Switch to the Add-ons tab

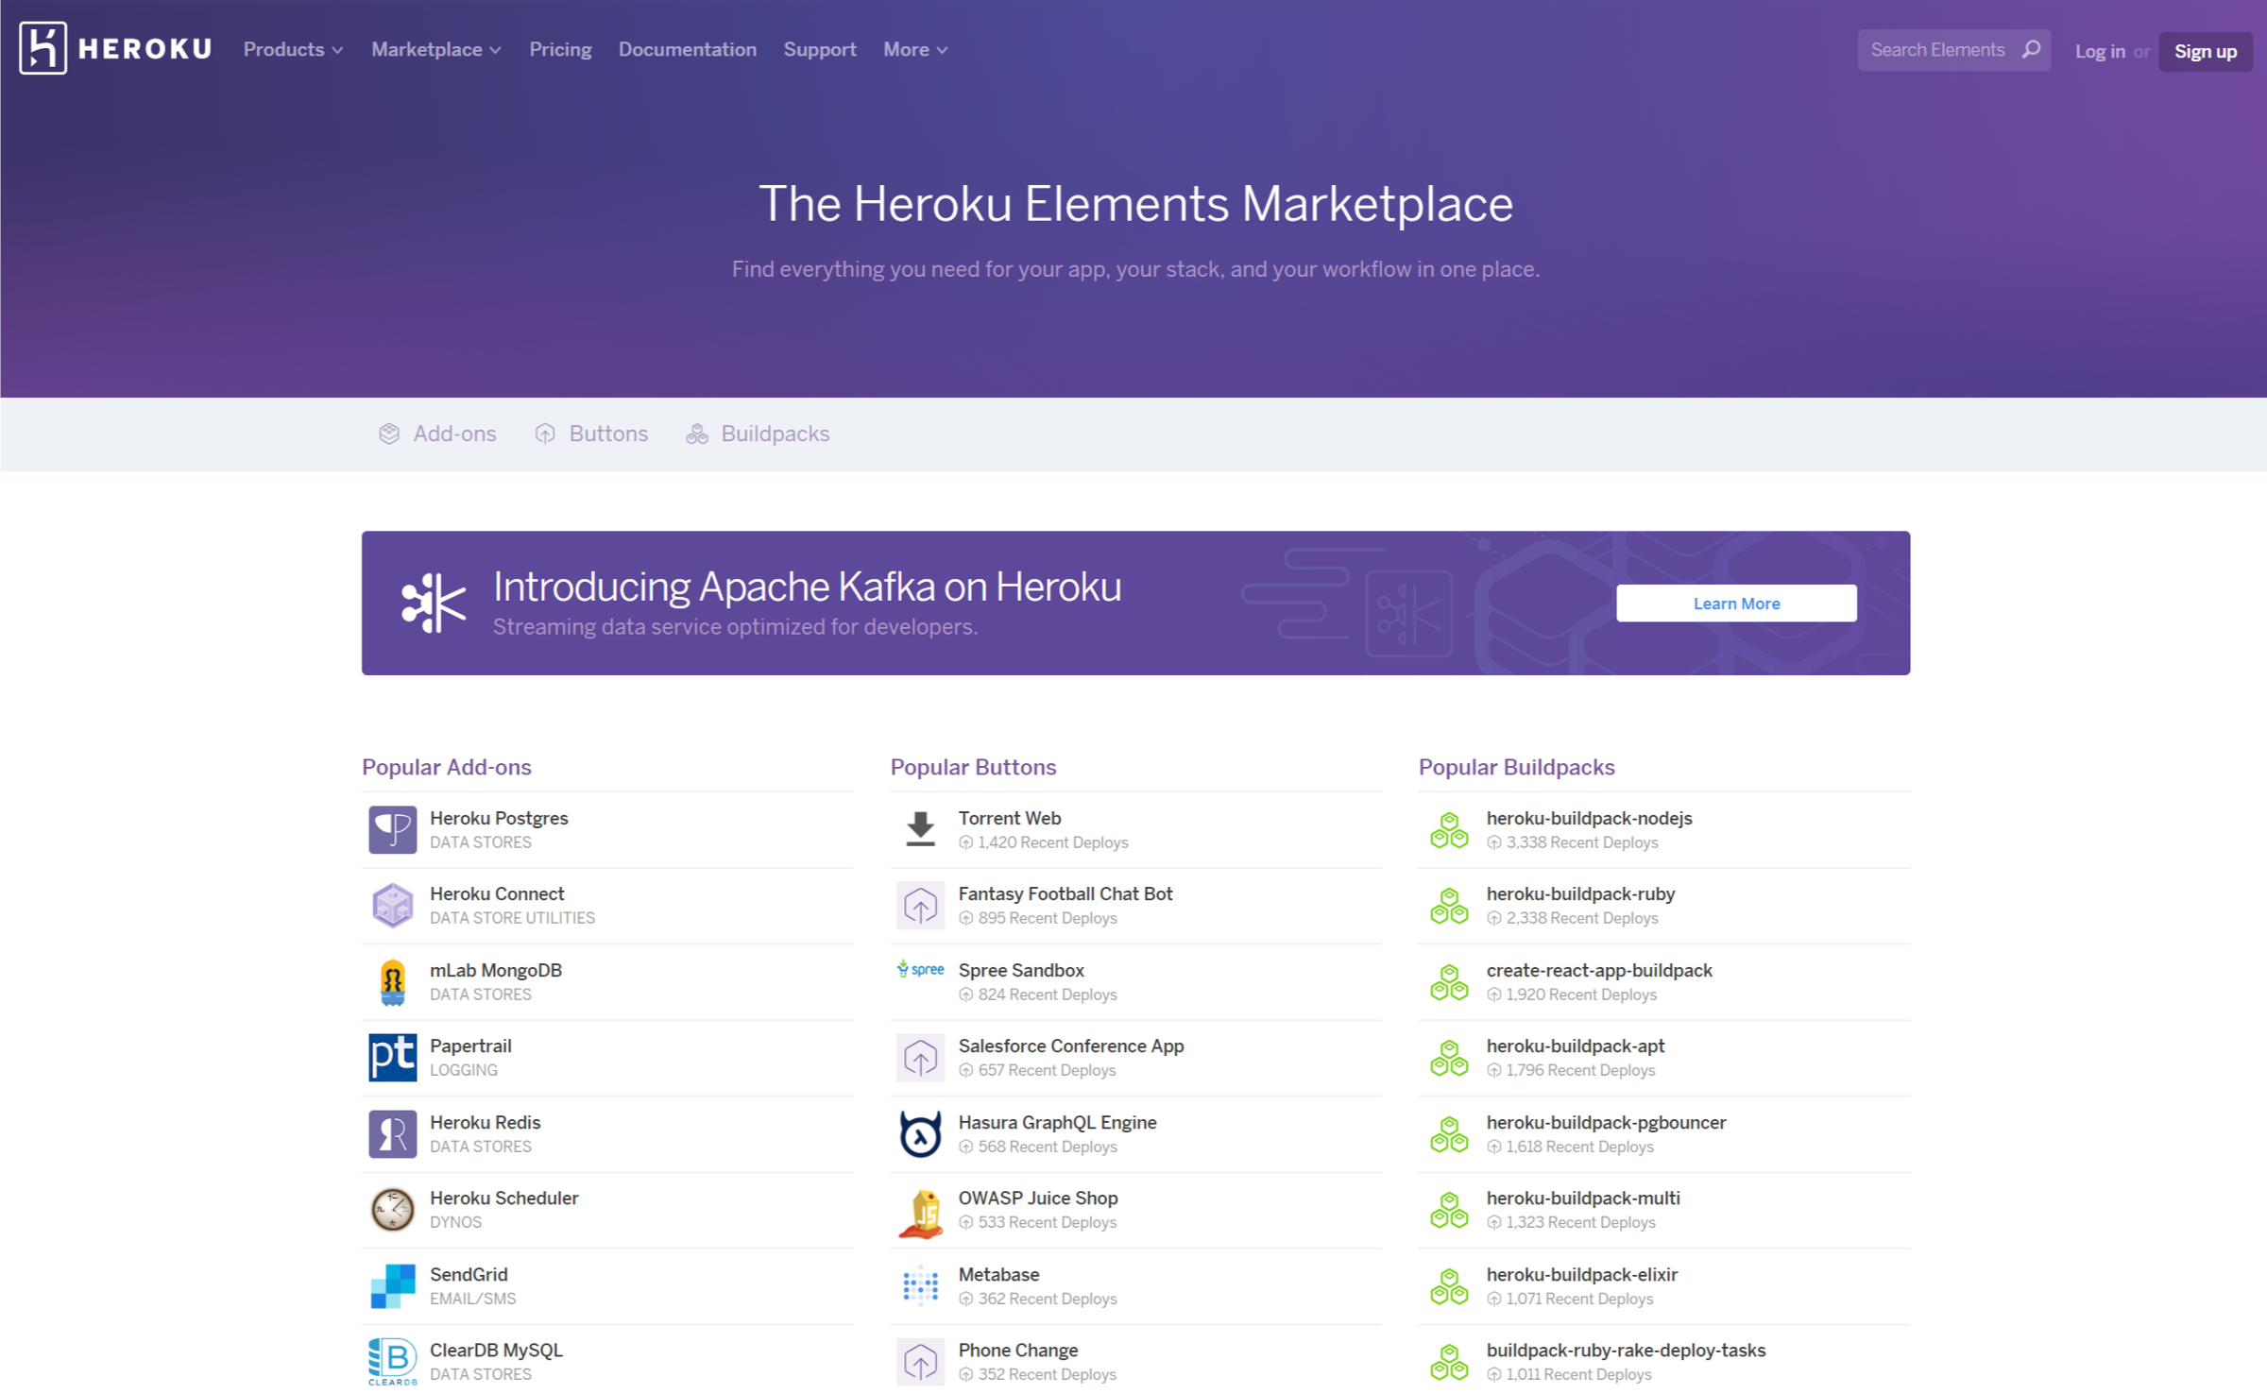point(437,433)
